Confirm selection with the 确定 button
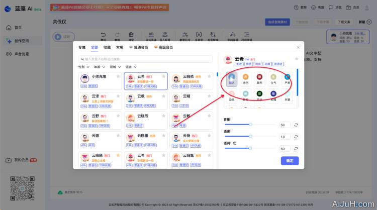The width and height of the screenshot is (377, 210). [x=290, y=161]
